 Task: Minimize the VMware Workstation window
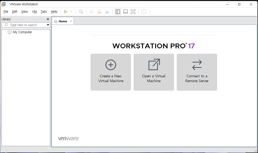coord(227,4)
